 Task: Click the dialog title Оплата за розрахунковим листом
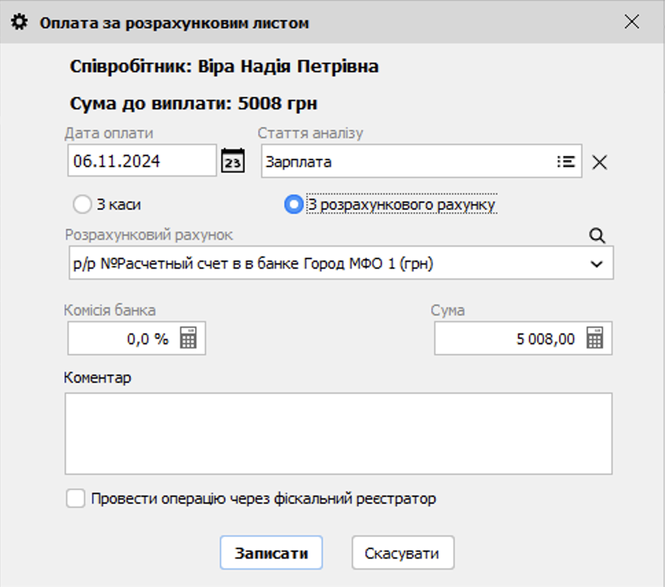[x=171, y=22]
